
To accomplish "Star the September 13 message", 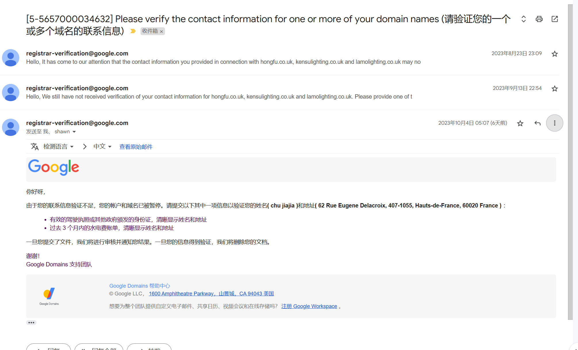I will coord(555,89).
